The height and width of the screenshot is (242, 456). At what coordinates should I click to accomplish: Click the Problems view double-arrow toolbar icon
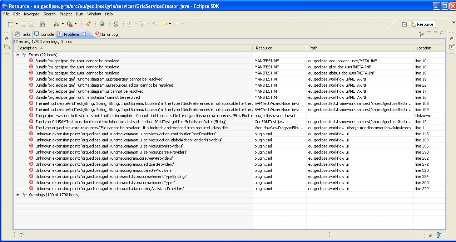(422, 34)
